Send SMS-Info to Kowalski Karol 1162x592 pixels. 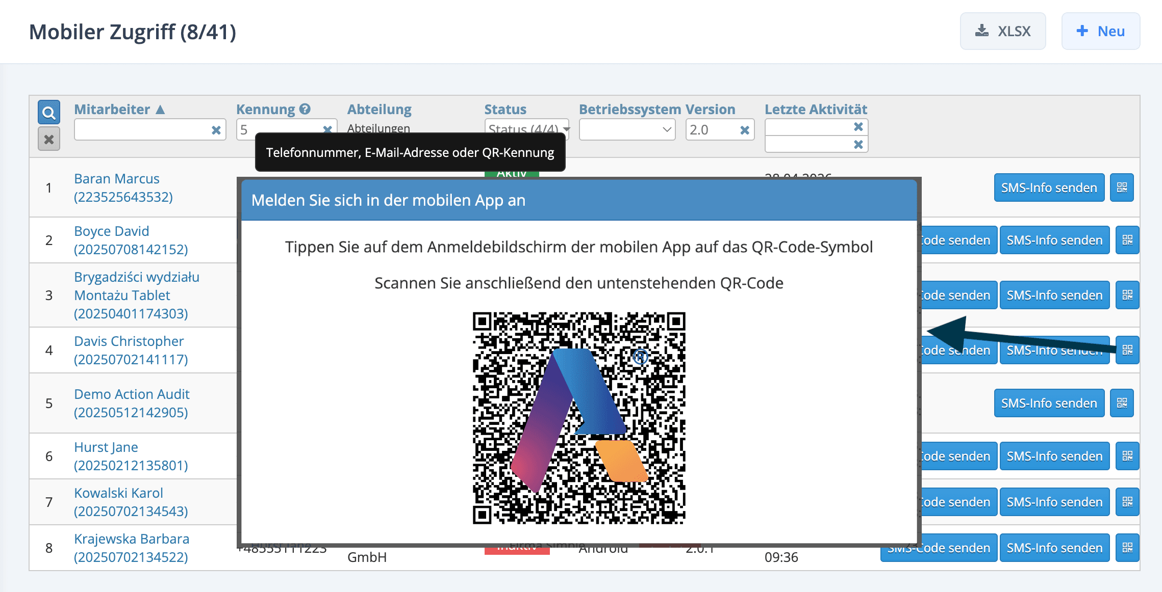1054,502
